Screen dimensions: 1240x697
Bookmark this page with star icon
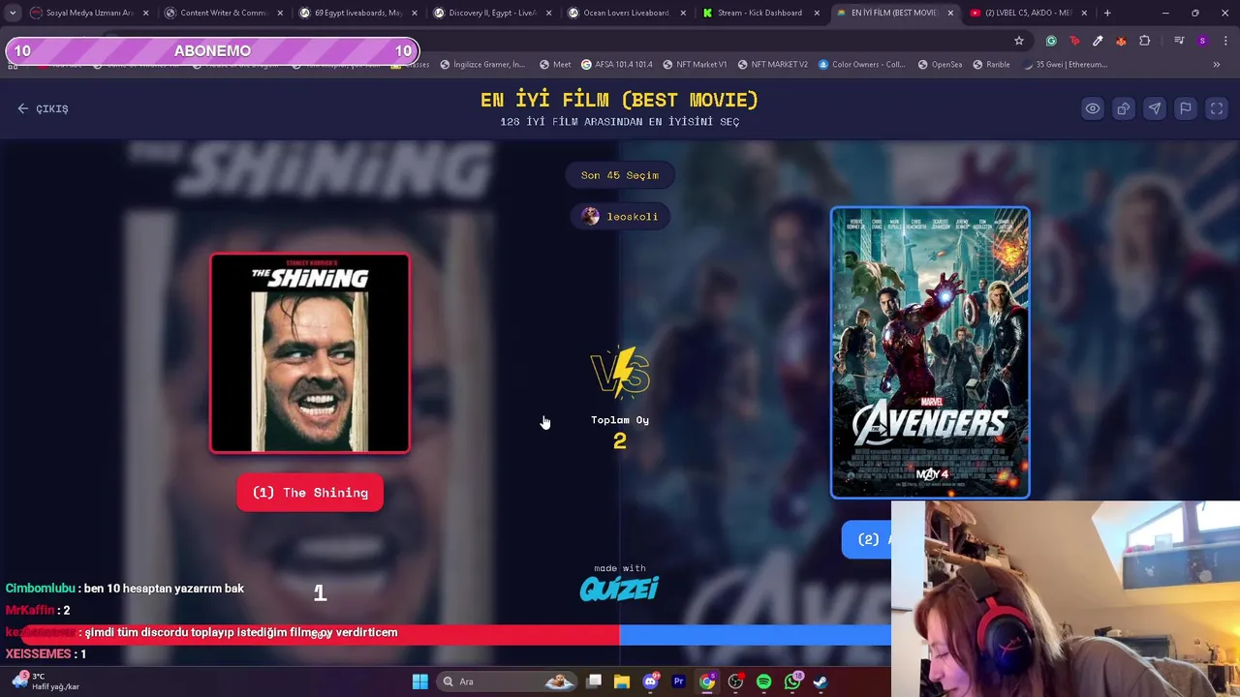(1019, 41)
